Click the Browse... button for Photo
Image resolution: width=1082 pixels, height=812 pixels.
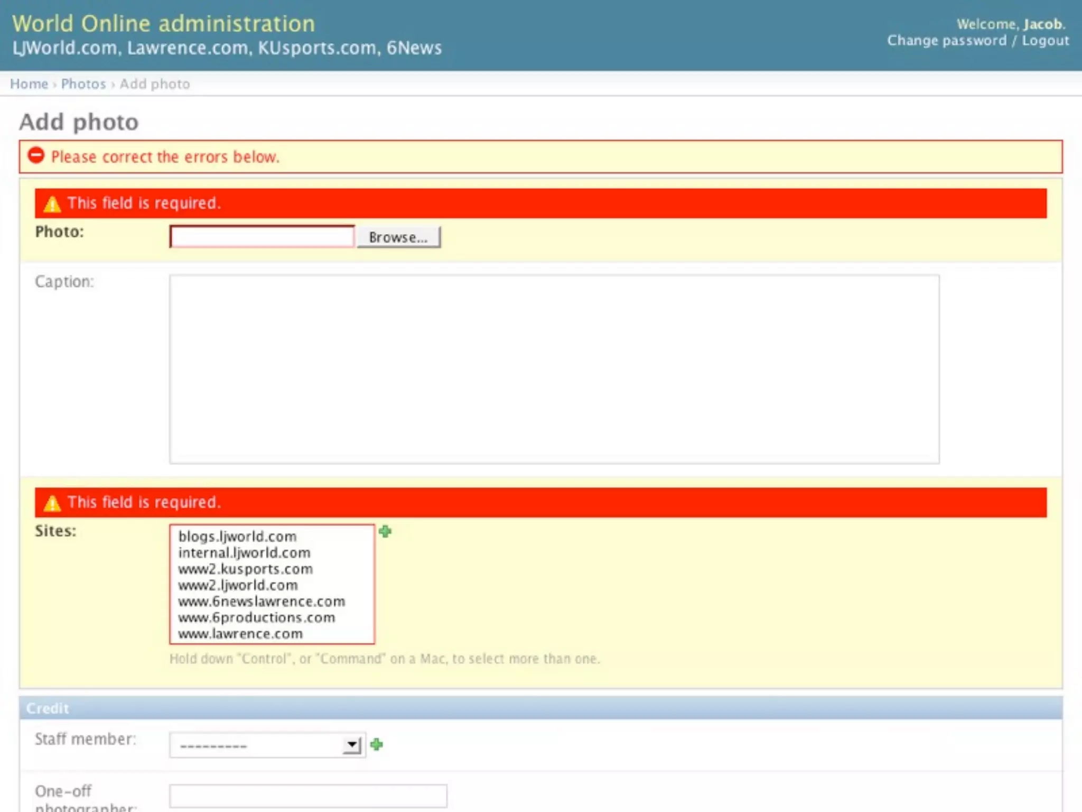(x=398, y=237)
